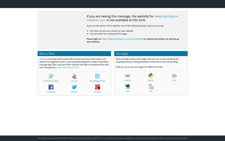Click the 'PHP' text label
Viewport: 225px width, 141px height.
click(x=174, y=81)
